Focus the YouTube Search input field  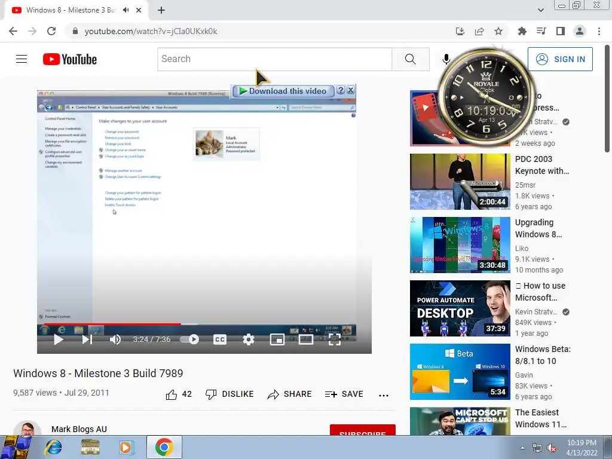coord(275,59)
